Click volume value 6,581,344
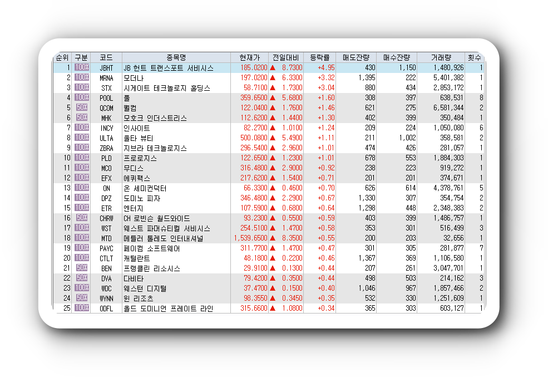This screenshot has height=377, width=548. (449, 107)
